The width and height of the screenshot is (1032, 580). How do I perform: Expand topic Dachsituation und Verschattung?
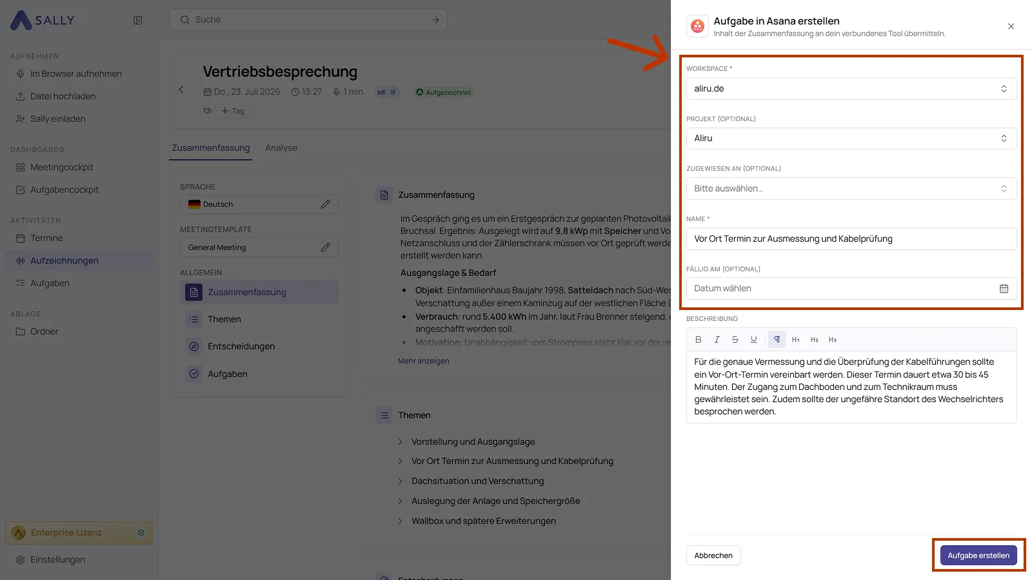coord(400,481)
